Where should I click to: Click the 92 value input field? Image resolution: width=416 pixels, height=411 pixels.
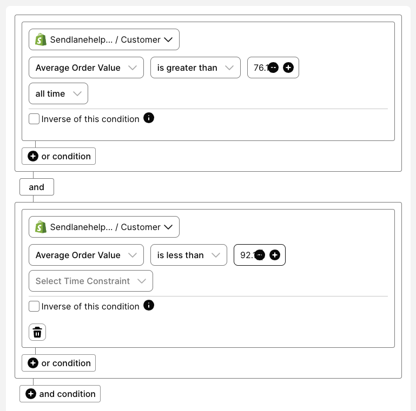click(x=246, y=255)
